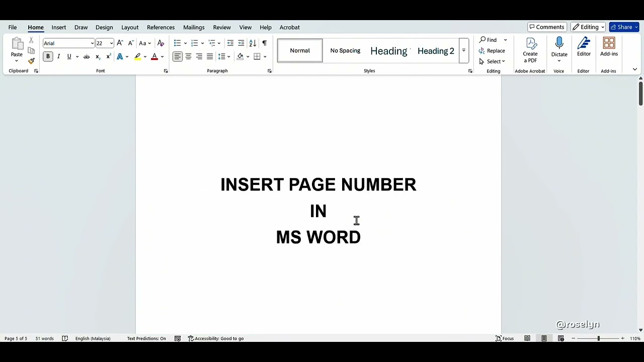The height and width of the screenshot is (362, 644).
Task: Open the font name dropdown showing Arial
Action: (92, 43)
